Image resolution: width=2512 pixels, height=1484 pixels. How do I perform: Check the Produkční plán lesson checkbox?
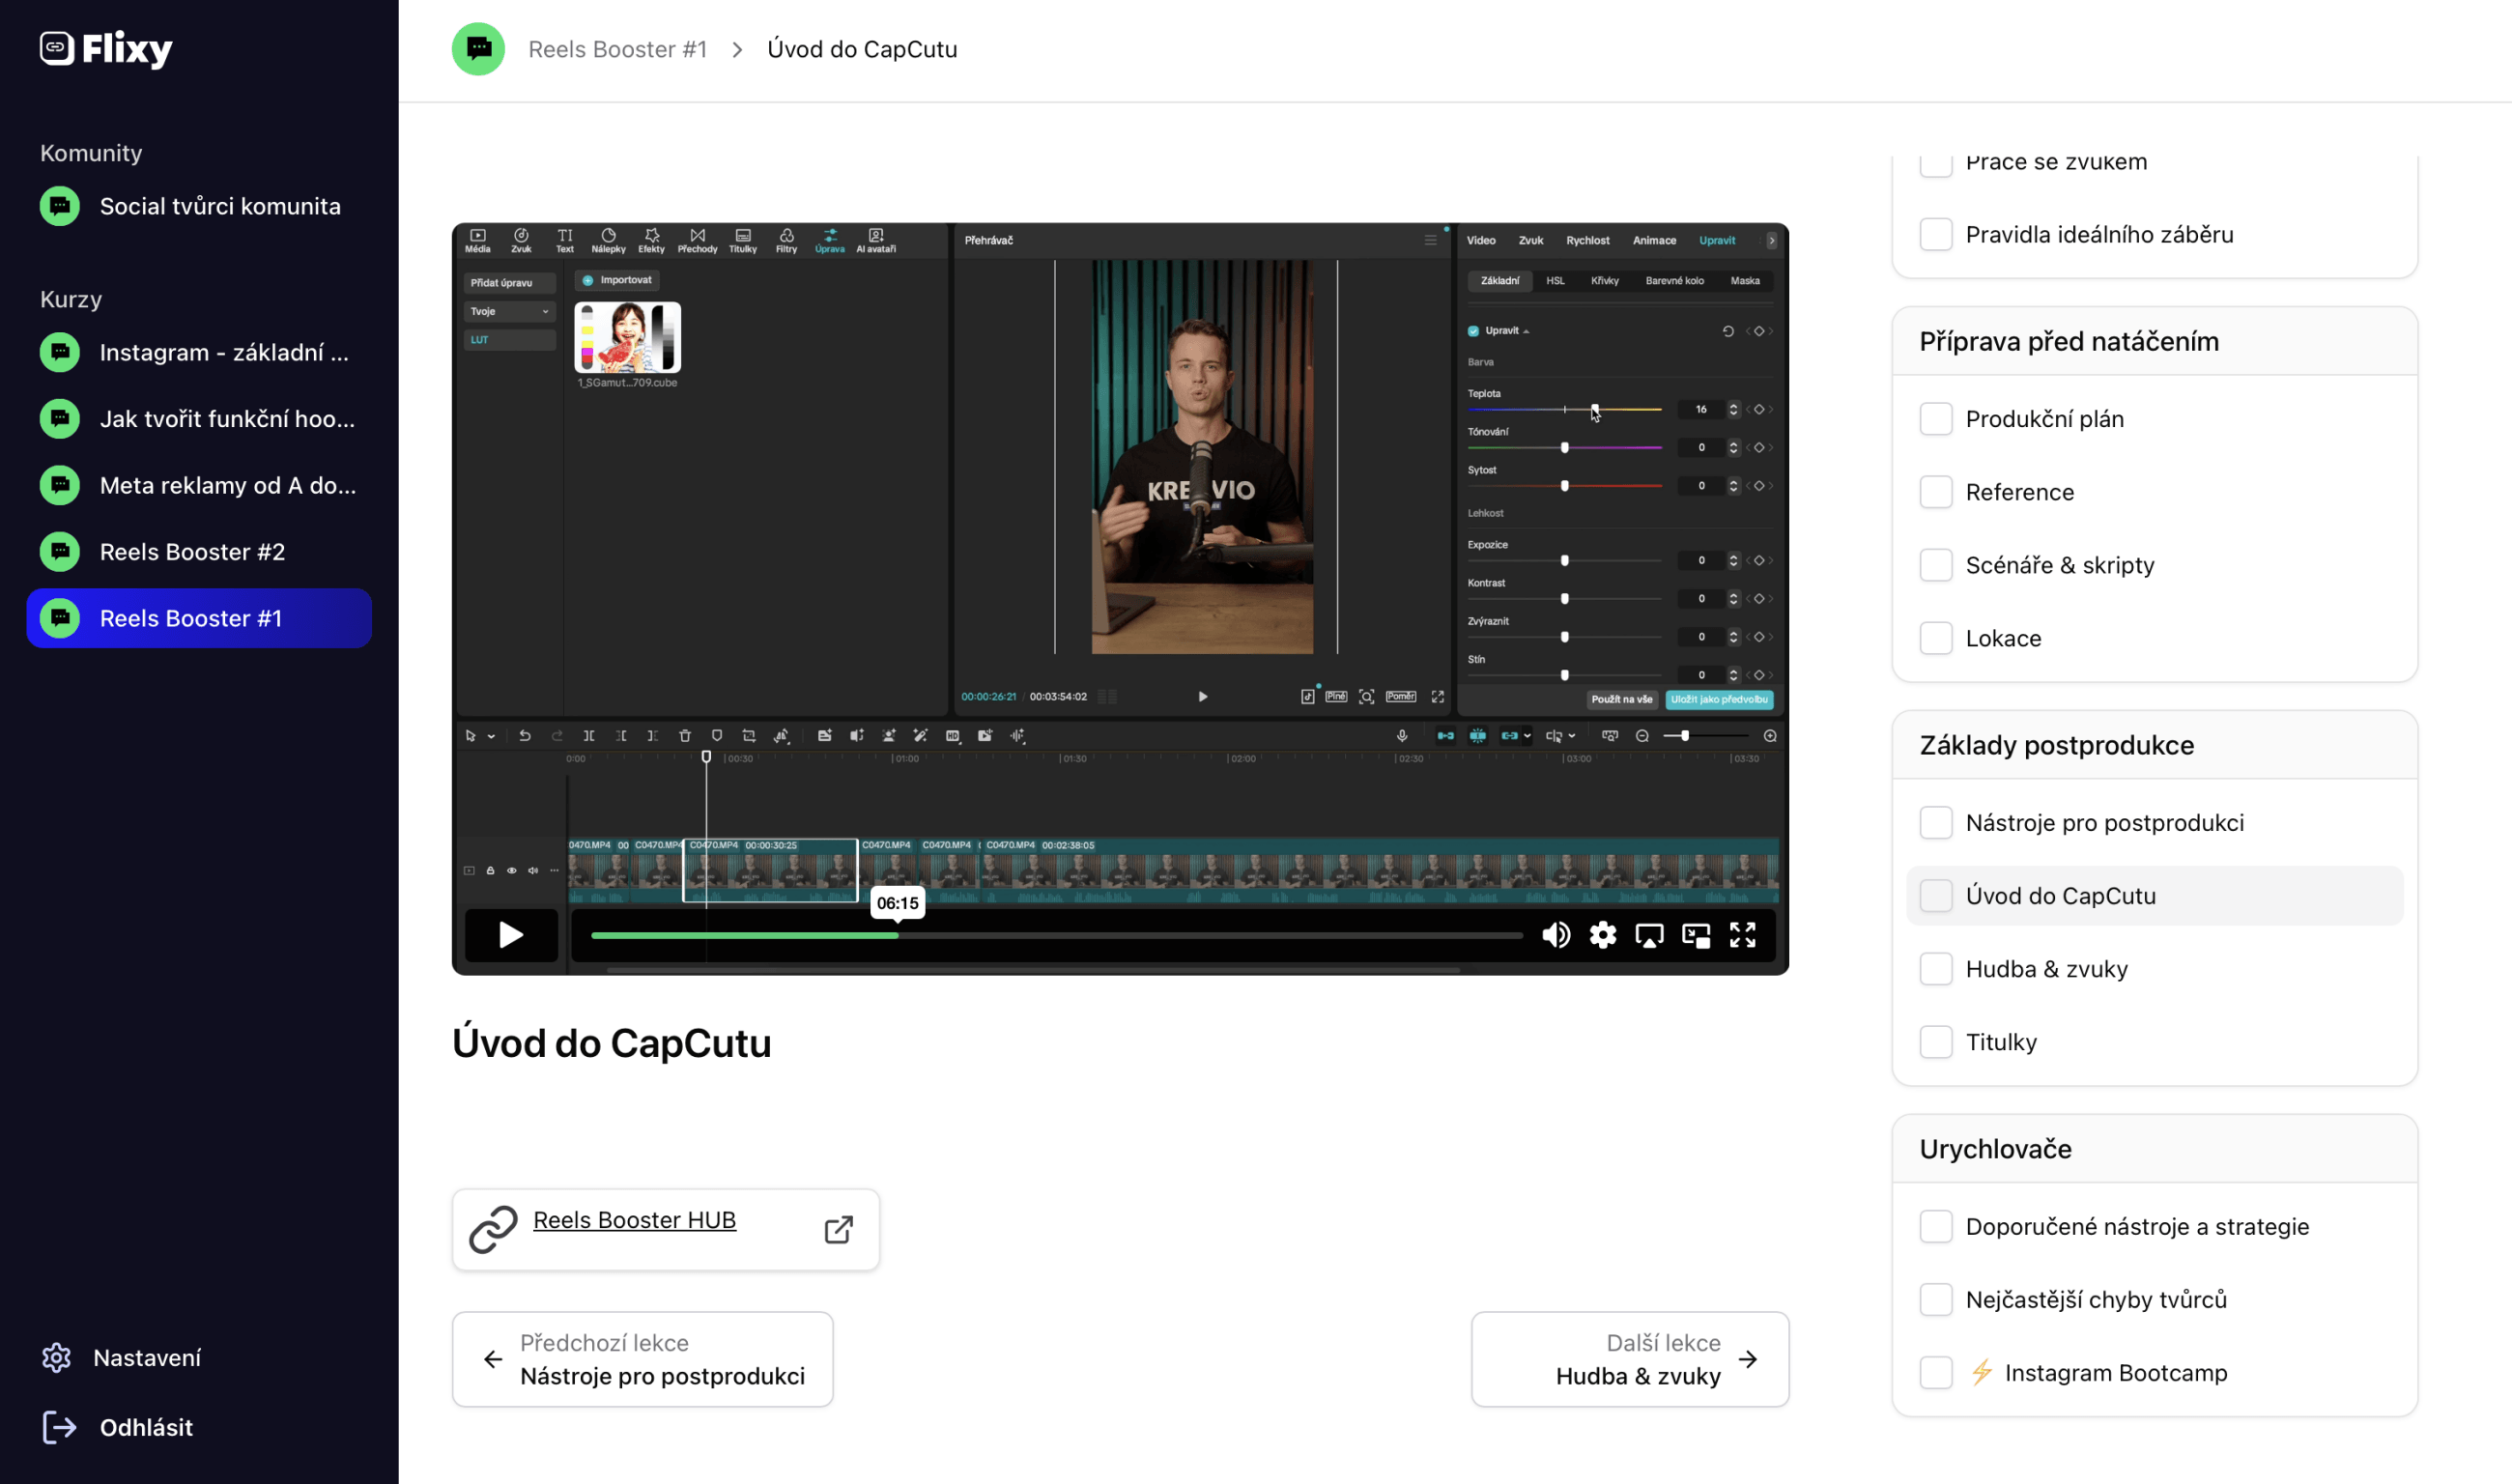pyautogui.click(x=1936, y=419)
